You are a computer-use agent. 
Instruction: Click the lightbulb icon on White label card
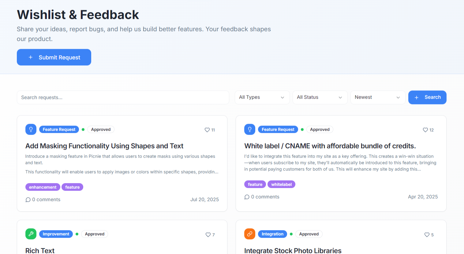[x=249, y=129]
